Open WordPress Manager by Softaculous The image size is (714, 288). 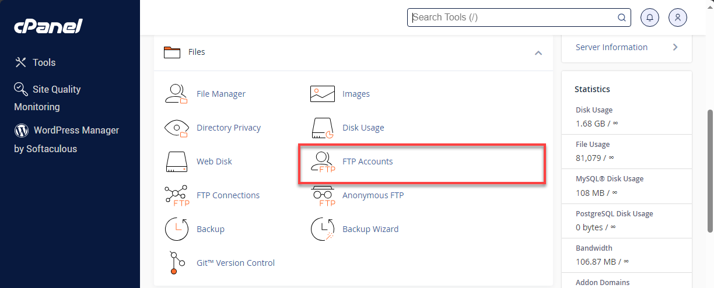click(66, 139)
